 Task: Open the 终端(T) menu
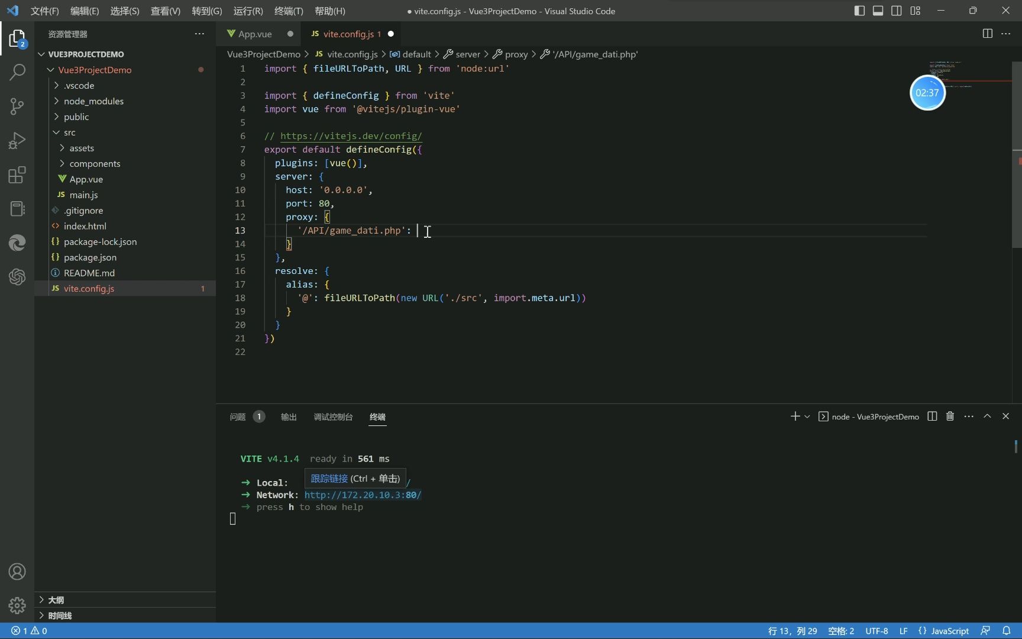click(289, 11)
